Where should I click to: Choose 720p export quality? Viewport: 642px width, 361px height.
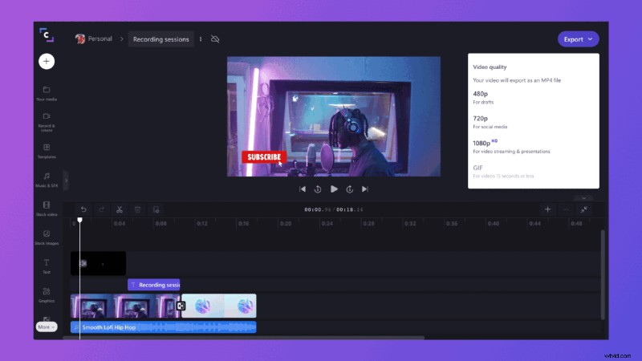(x=533, y=122)
